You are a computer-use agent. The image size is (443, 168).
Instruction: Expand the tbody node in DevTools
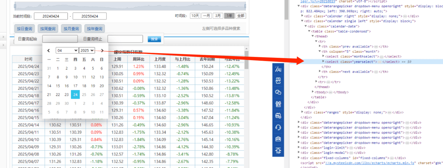[x=313, y=92]
